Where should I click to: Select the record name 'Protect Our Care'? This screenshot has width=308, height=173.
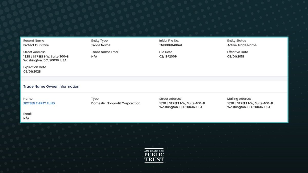pyautogui.click(x=36, y=45)
